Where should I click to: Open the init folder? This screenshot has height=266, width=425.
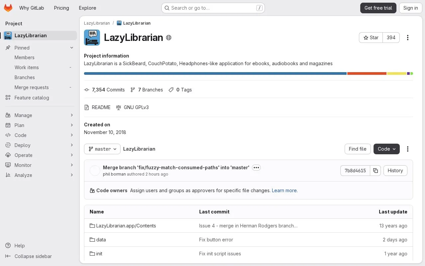[99, 254]
